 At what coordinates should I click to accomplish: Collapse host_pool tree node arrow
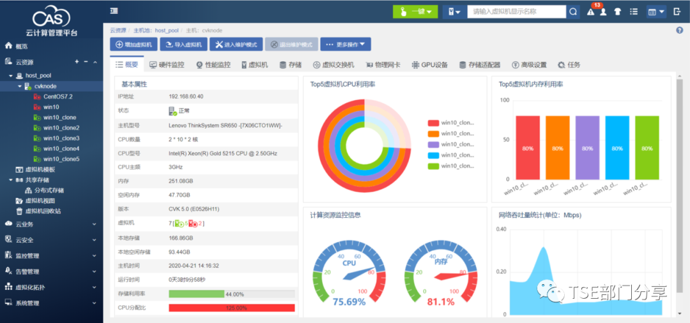tap(11, 76)
